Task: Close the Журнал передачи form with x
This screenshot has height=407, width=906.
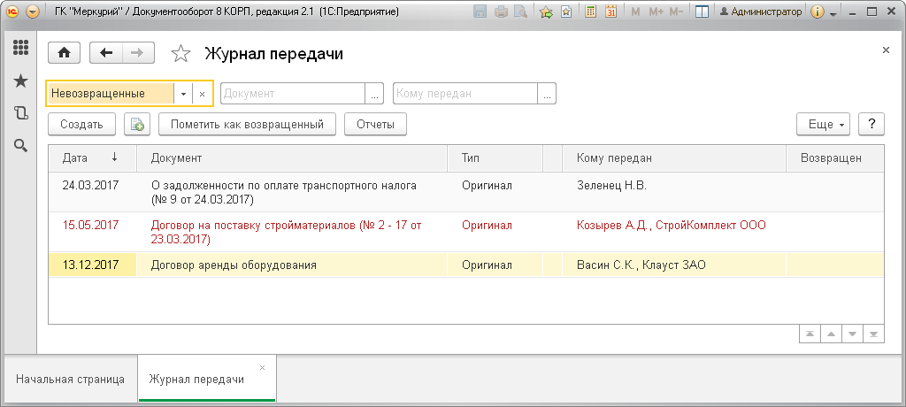Action: [x=886, y=51]
